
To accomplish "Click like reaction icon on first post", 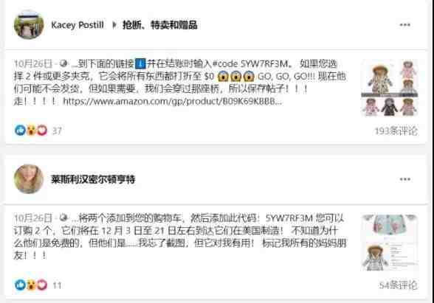I will pyautogui.click(x=20, y=130).
